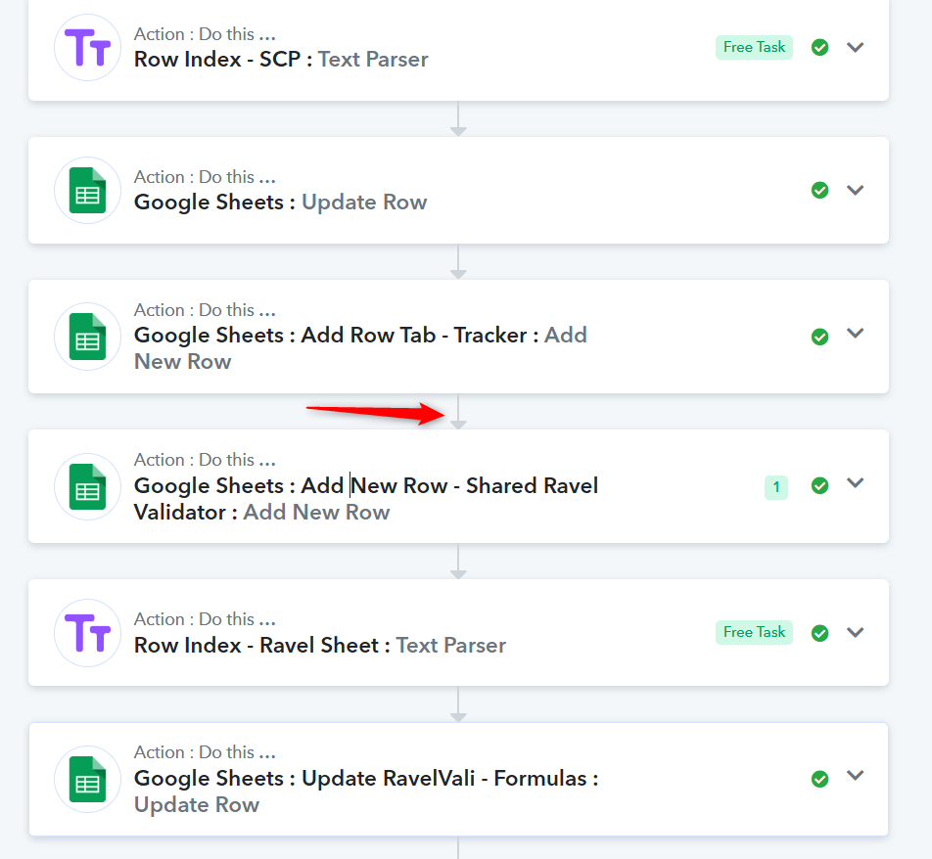This screenshot has height=859, width=932.
Task: Click the task count badge showing 1
Action: coord(776,488)
